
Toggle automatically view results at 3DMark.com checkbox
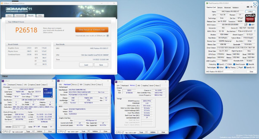108,36
